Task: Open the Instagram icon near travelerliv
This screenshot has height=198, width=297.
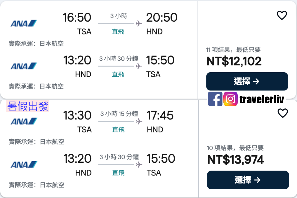Action: tap(230, 99)
